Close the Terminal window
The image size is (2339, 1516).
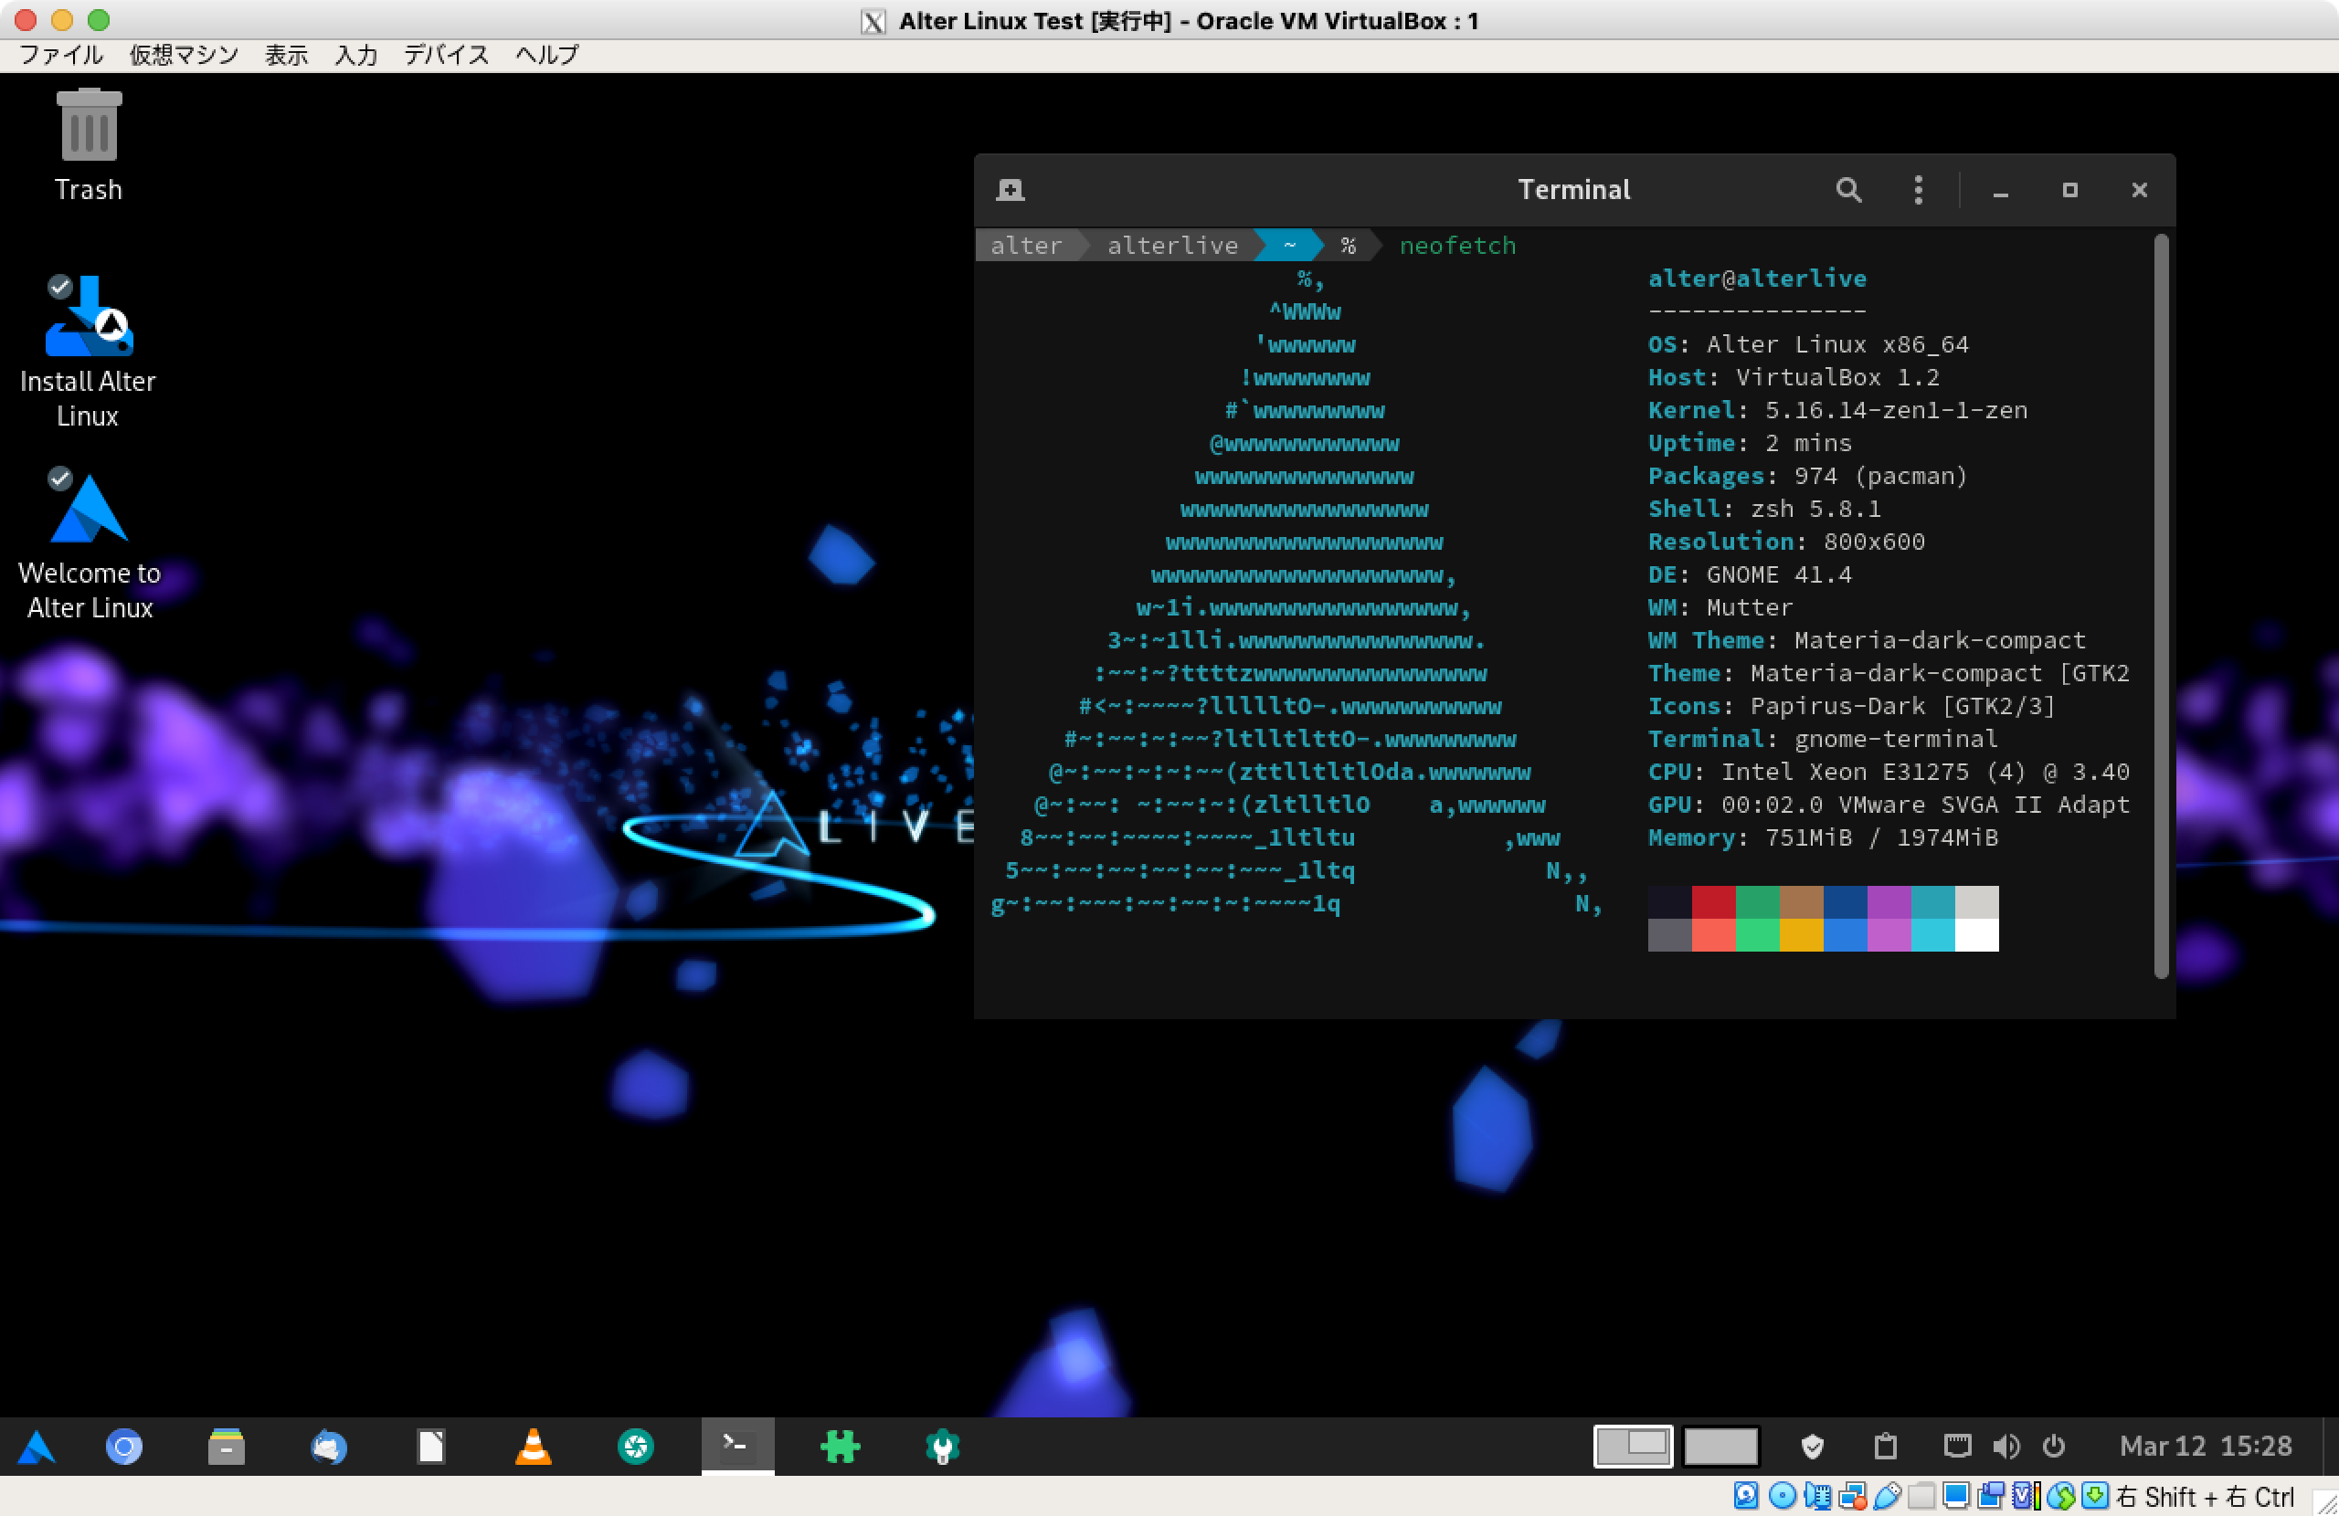coord(2139,190)
